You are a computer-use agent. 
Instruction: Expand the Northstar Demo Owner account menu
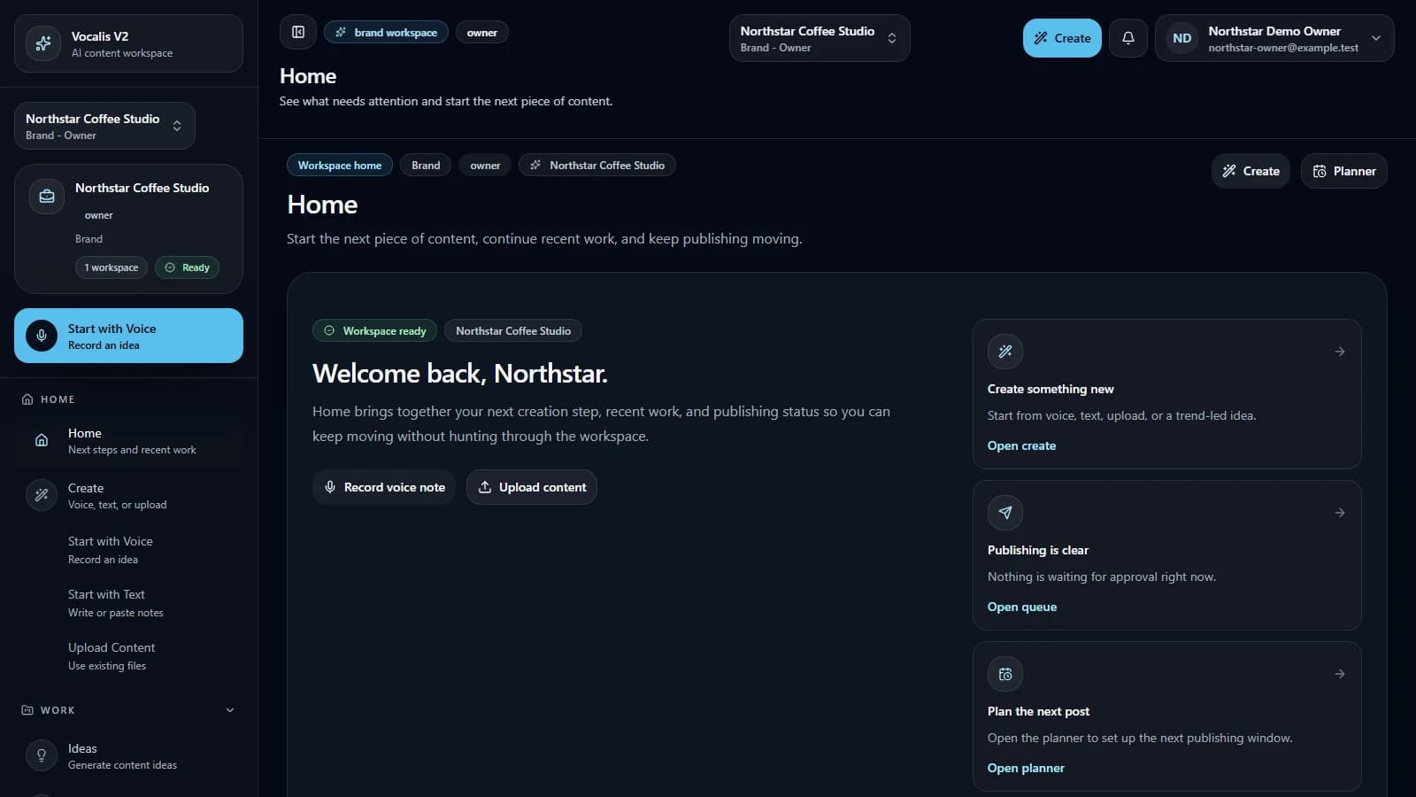point(1274,38)
